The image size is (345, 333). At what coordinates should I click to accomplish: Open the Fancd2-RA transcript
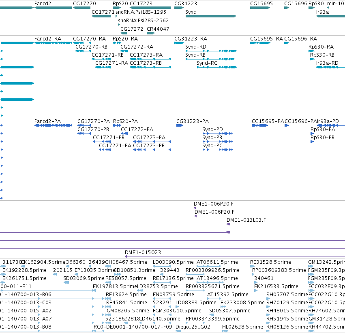click(x=48, y=39)
